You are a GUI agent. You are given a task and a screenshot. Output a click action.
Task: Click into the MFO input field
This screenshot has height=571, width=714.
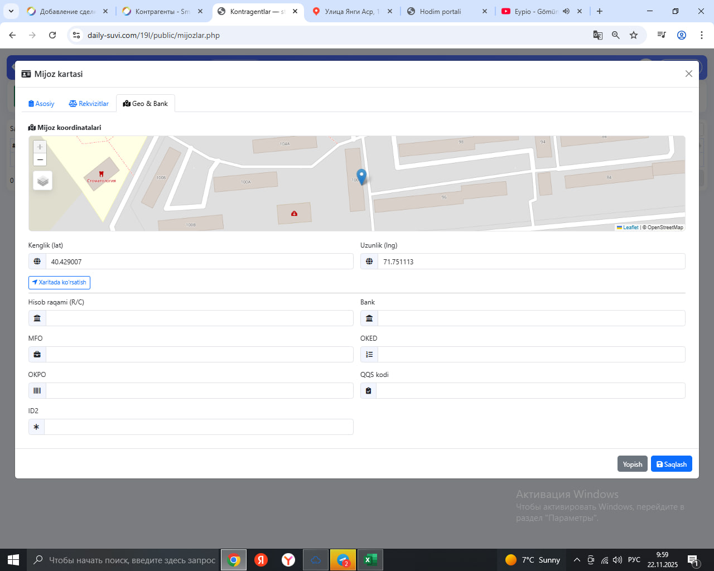(x=199, y=355)
